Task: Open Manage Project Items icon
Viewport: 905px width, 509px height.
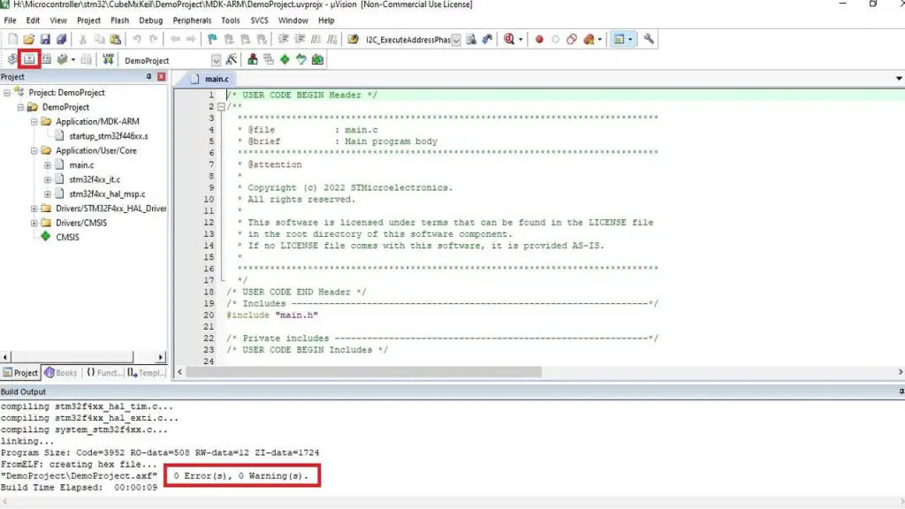Action: (252, 59)
